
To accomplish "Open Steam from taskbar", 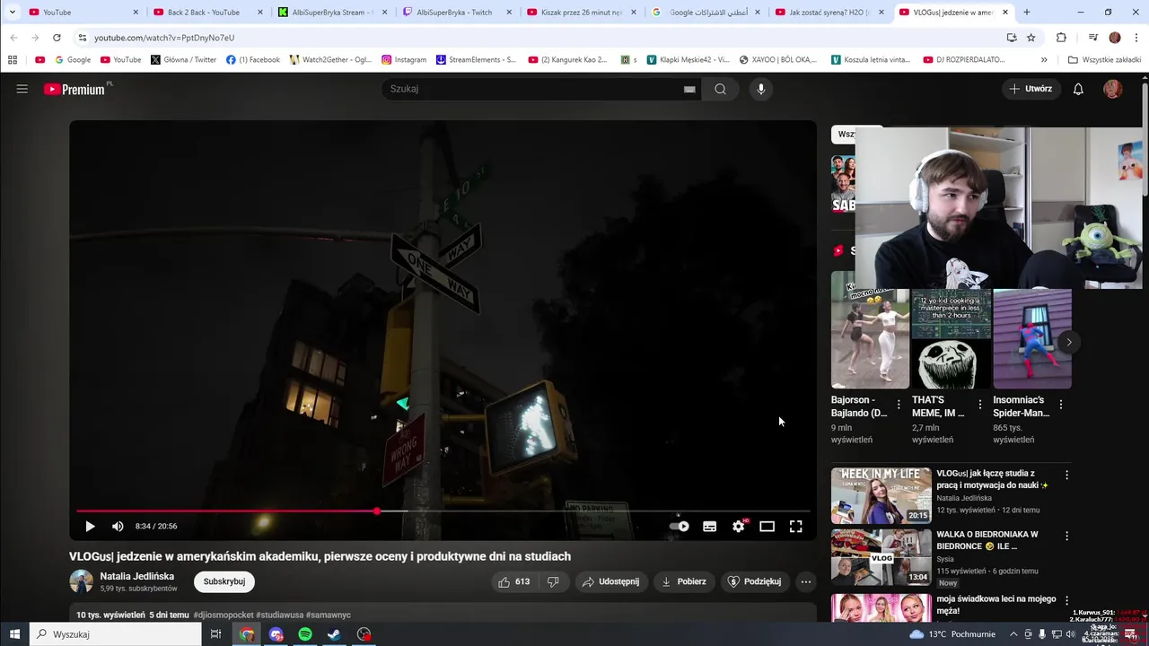I will click(x=334, y=634).
